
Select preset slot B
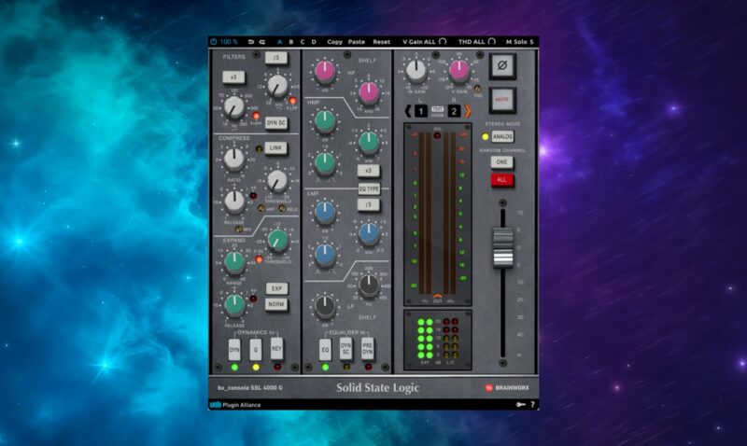pyautogui.click(x=291, y=42)
